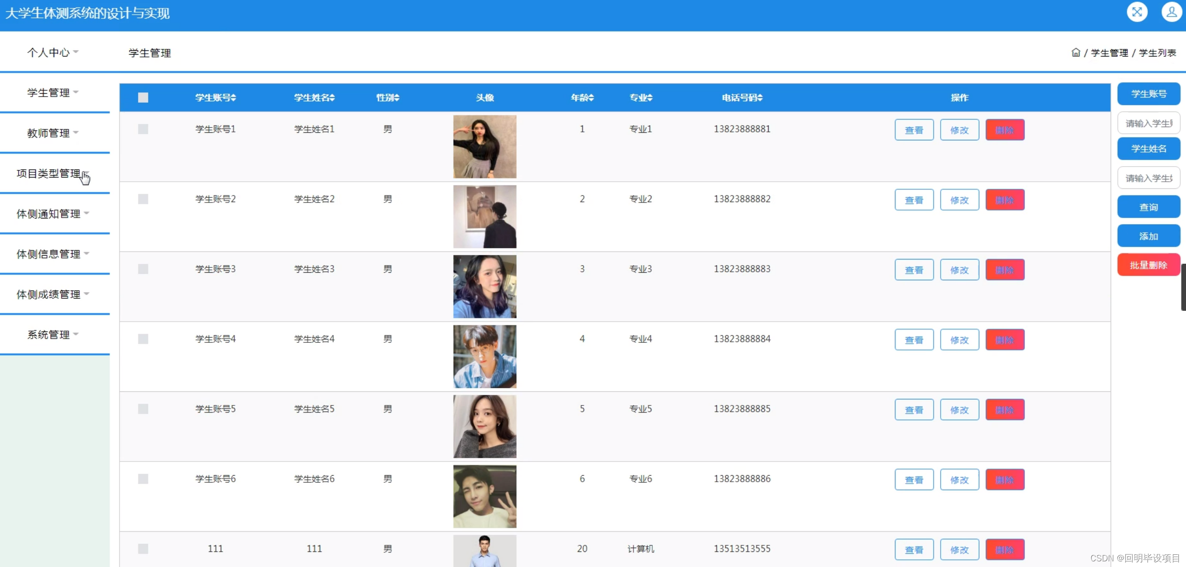
Task: Click 修改 button for 学生账号3 row
Action: 959,270
